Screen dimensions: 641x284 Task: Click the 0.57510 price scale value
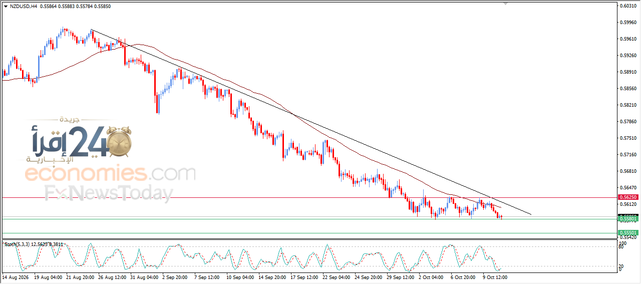coord(628,138)
